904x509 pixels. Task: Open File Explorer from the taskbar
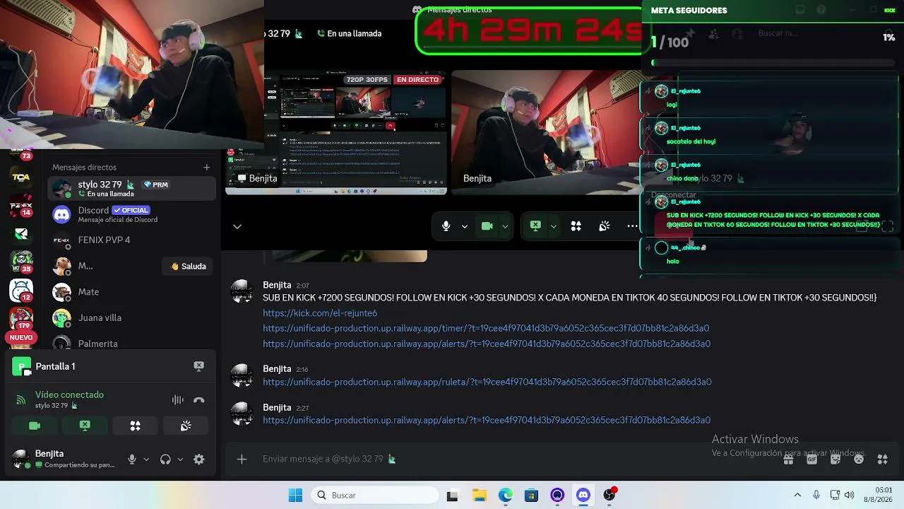[479, 495]
